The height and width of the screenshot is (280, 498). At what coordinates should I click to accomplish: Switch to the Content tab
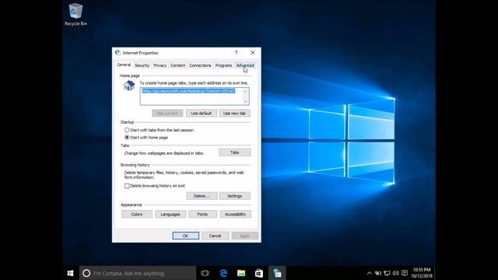pos(178,65)
